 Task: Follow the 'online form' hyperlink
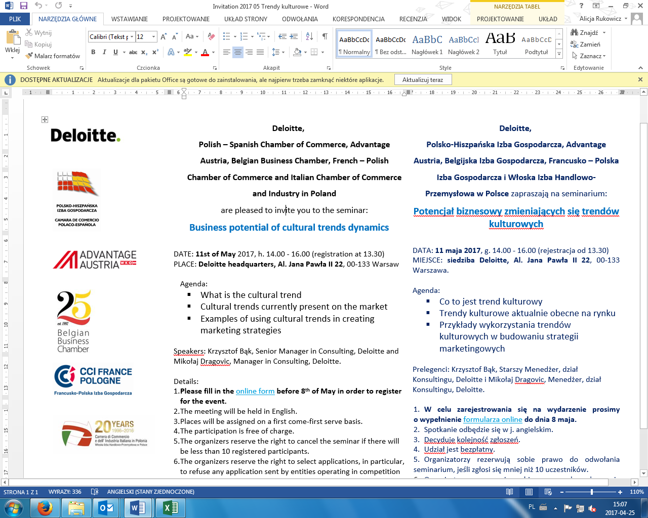(255, 391)
